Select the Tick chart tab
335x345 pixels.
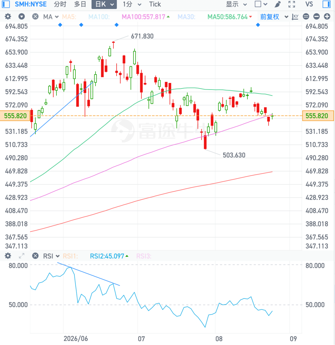pos(155,4)
